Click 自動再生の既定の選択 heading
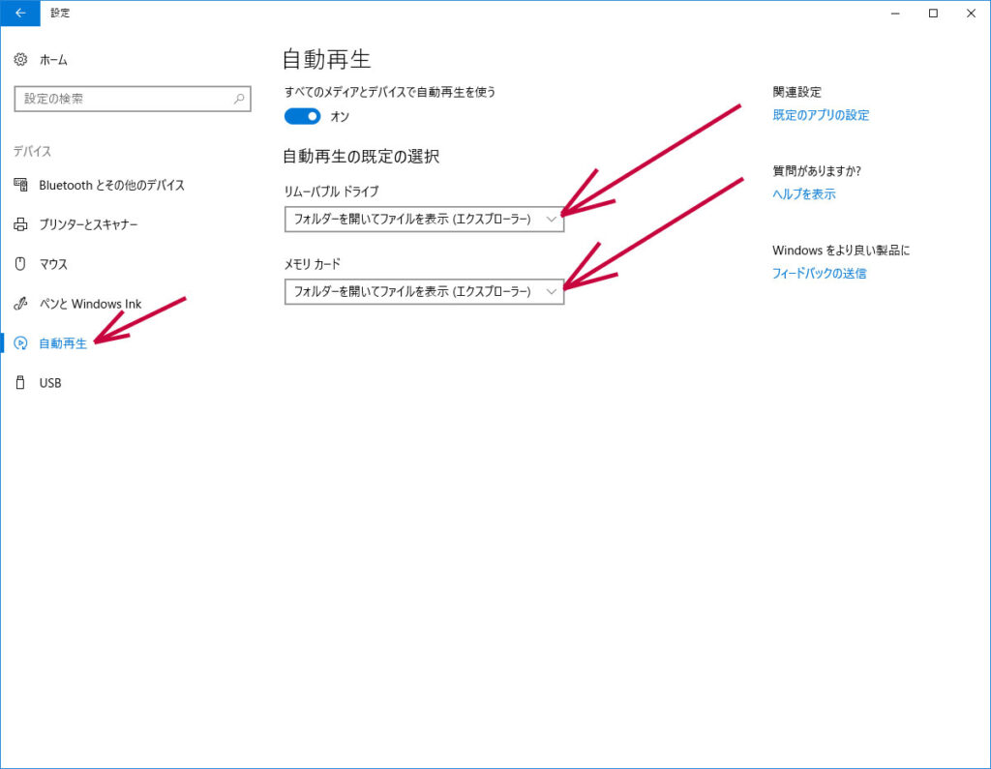This screenshot has width=991, height=769. (x=361, y=156)
